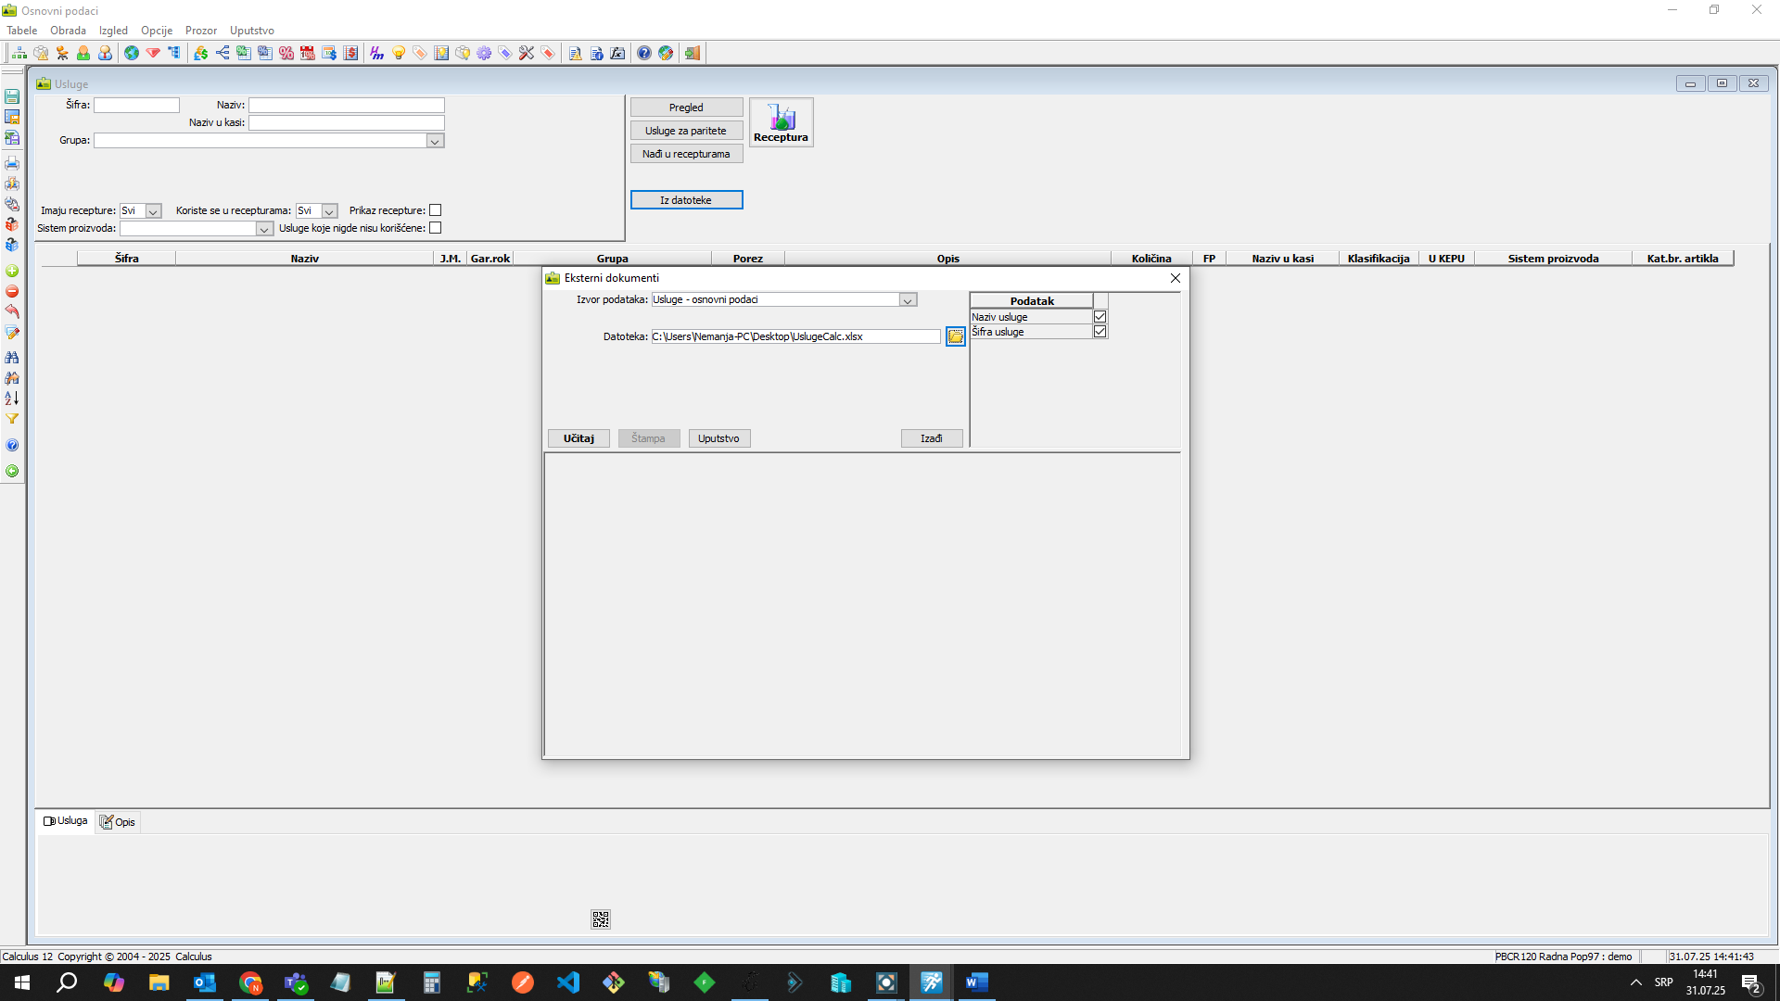The height and width of the screenshot is (1001, 1780).
Task: Open the folder browse icon next to Datoteka
Action: 955,336
